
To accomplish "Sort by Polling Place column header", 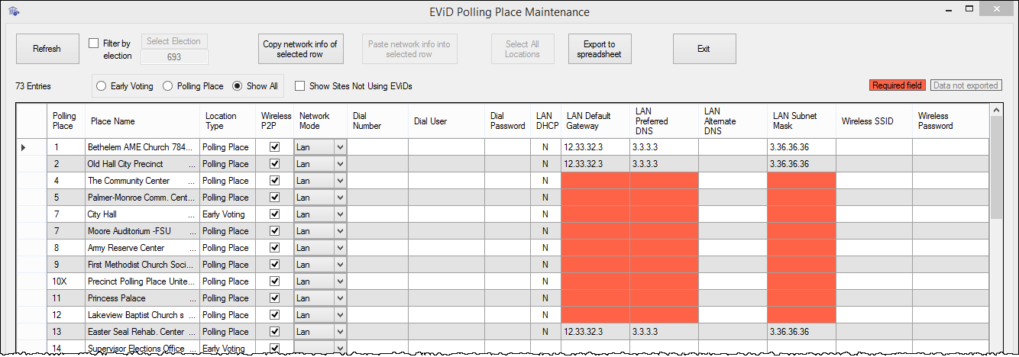I will 66,121.
